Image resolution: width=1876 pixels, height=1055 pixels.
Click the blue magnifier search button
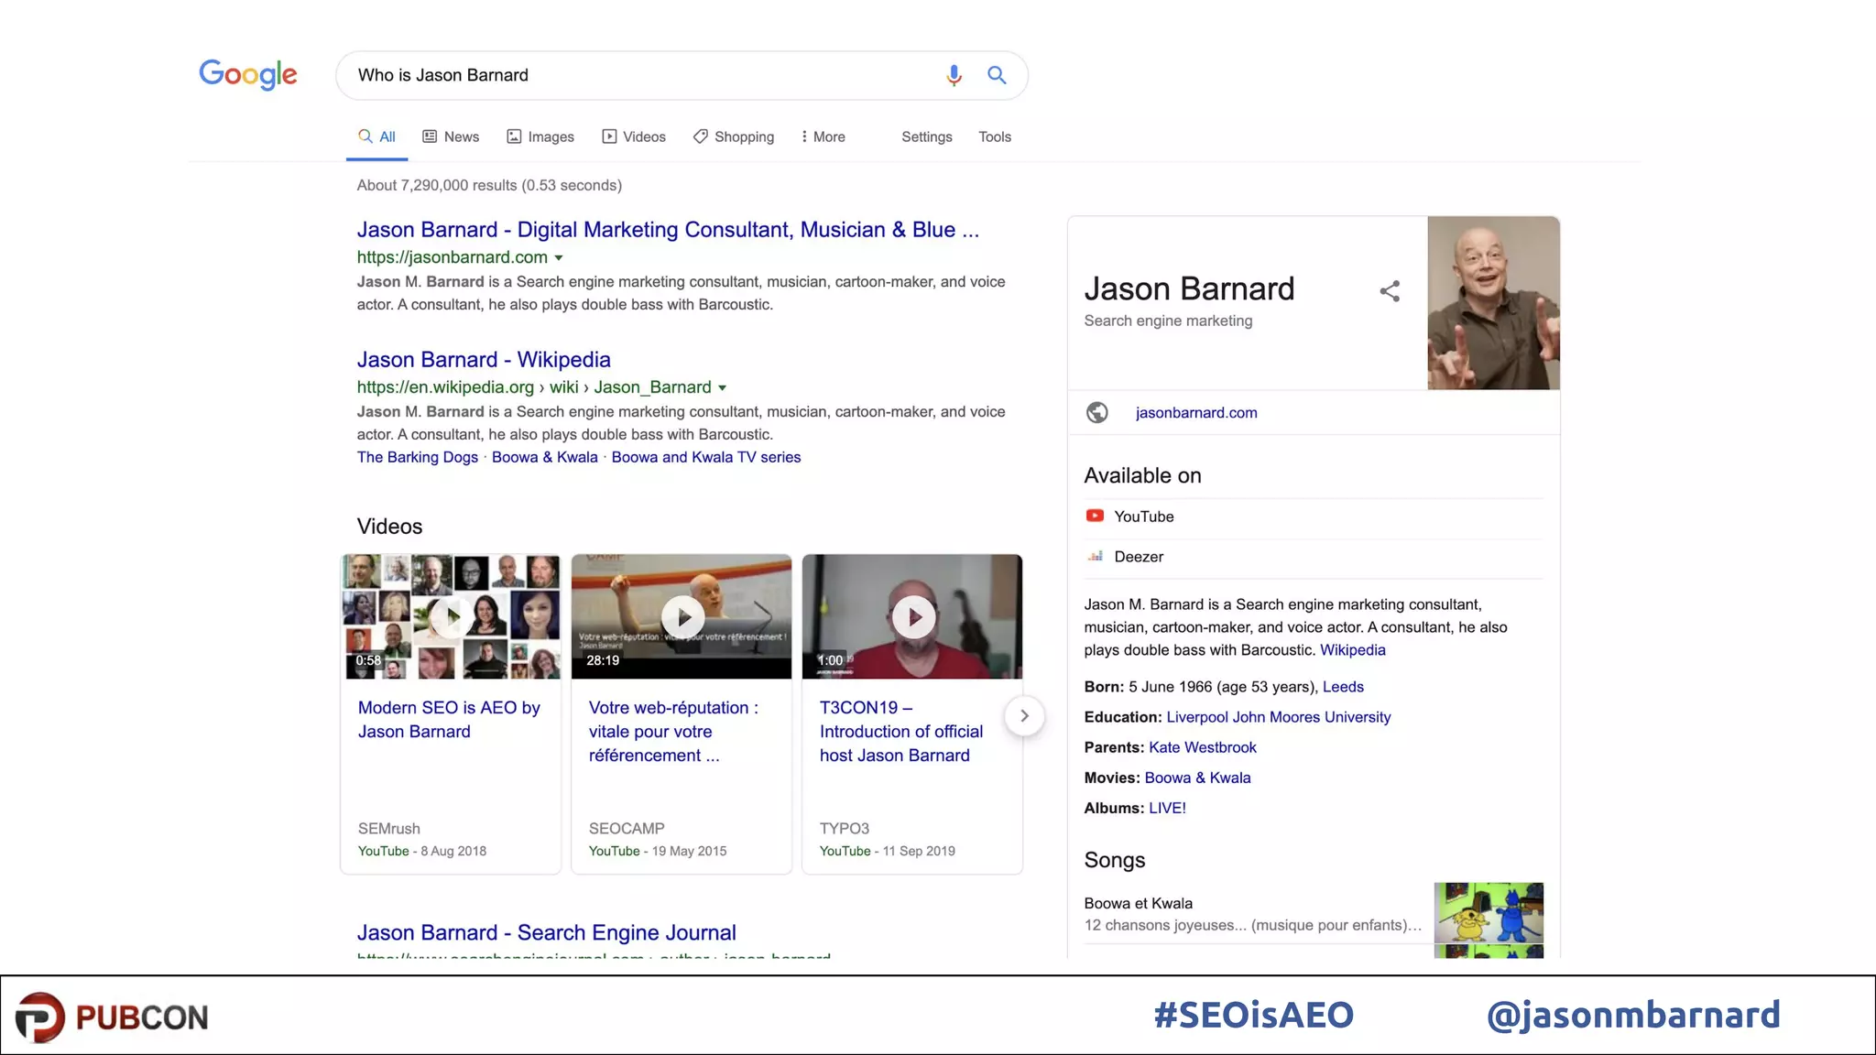[997, 75]
